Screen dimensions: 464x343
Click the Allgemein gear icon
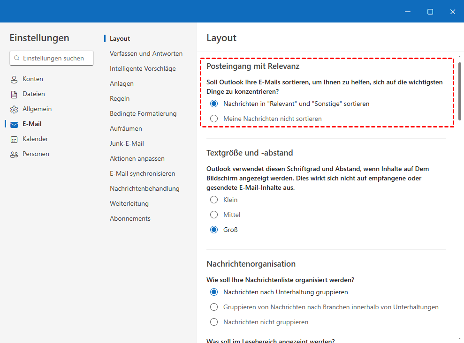[14, 109]
